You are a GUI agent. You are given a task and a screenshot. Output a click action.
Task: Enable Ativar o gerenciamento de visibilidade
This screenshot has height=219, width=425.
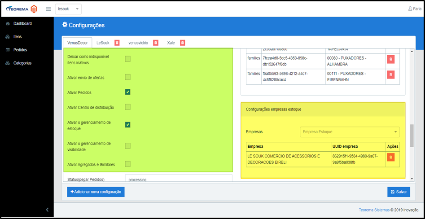(127, 146)
